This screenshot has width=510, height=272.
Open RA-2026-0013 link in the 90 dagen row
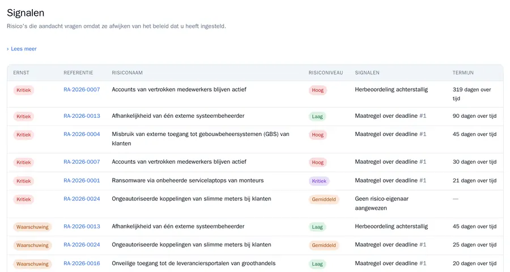tap(82, 116)
